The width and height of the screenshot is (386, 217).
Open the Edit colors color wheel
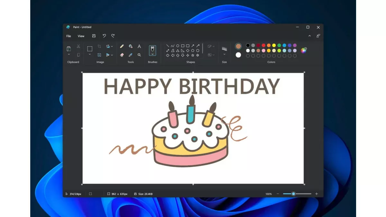click(x=304, y=50)
